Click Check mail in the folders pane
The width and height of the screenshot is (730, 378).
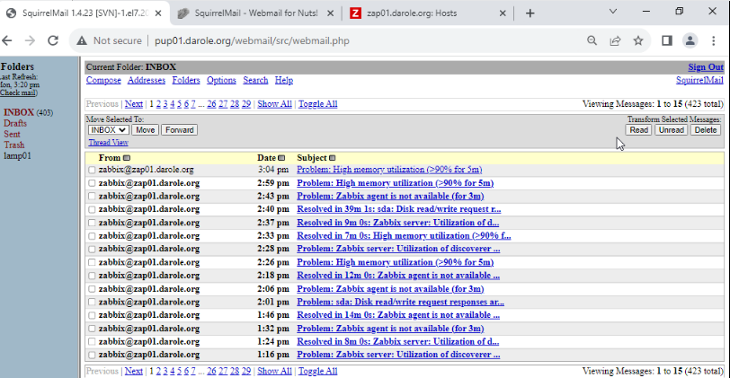tap(18, 92)
